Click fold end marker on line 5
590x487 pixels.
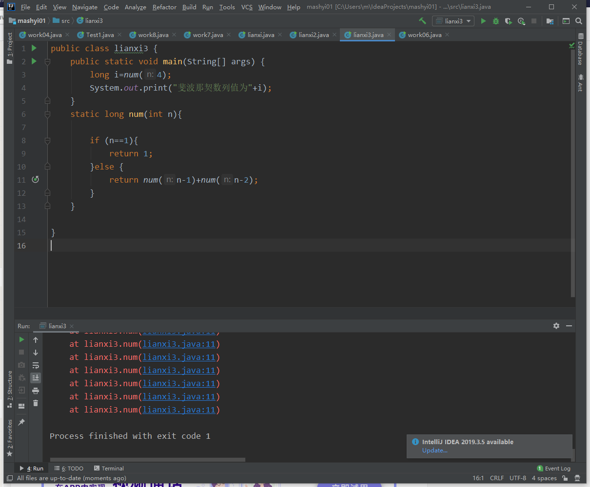(x=47, y=101)
